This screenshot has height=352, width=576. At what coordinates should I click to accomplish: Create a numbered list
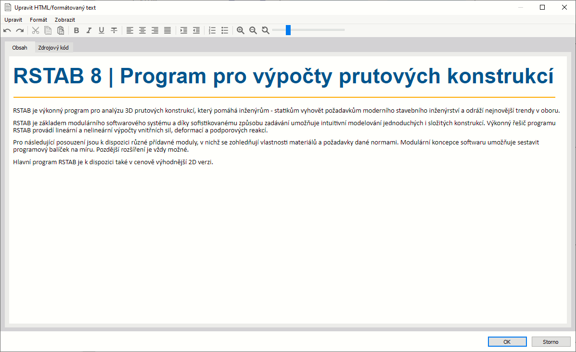coord(212,30)
